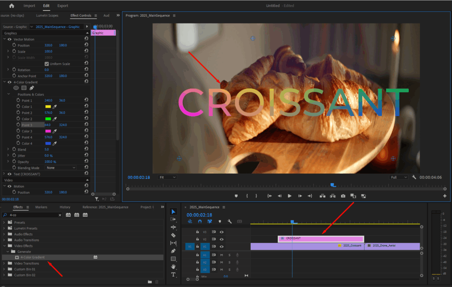Create new custom bin in Effects panel
This screenshot has height=287, width=452.
[150, 282]
